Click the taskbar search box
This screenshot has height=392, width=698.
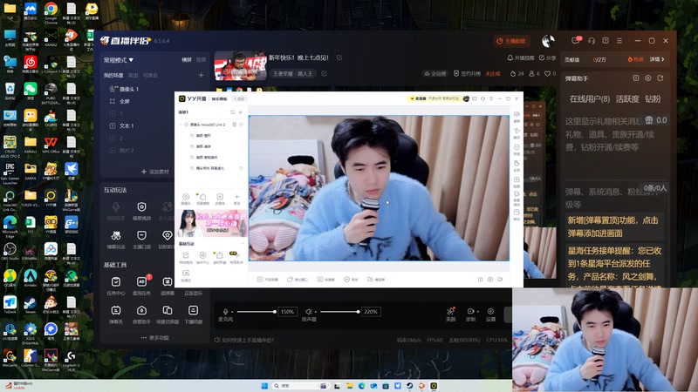(x=300, y=386)
